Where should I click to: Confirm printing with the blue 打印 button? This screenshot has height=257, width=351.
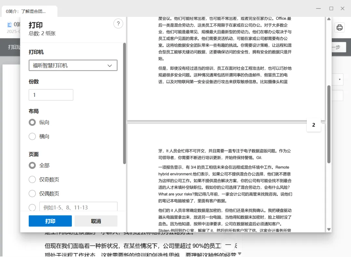[50, 221]
